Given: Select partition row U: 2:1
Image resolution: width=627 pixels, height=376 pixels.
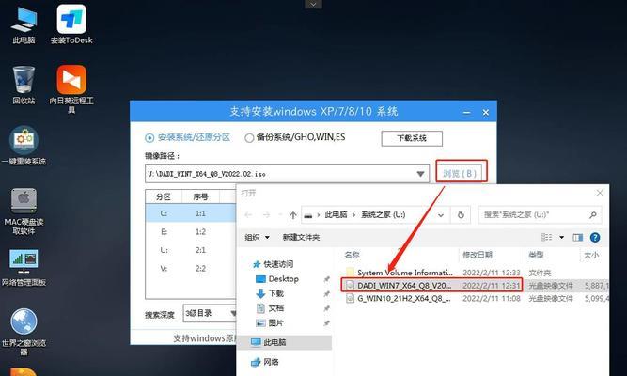Looking at the screenshot, I should (x=191, y=250).
